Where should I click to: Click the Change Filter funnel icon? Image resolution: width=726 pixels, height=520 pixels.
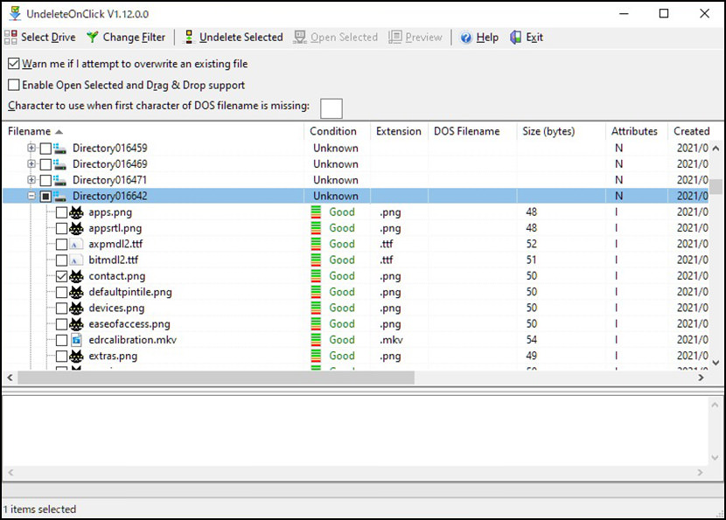(x=93, y=37)
